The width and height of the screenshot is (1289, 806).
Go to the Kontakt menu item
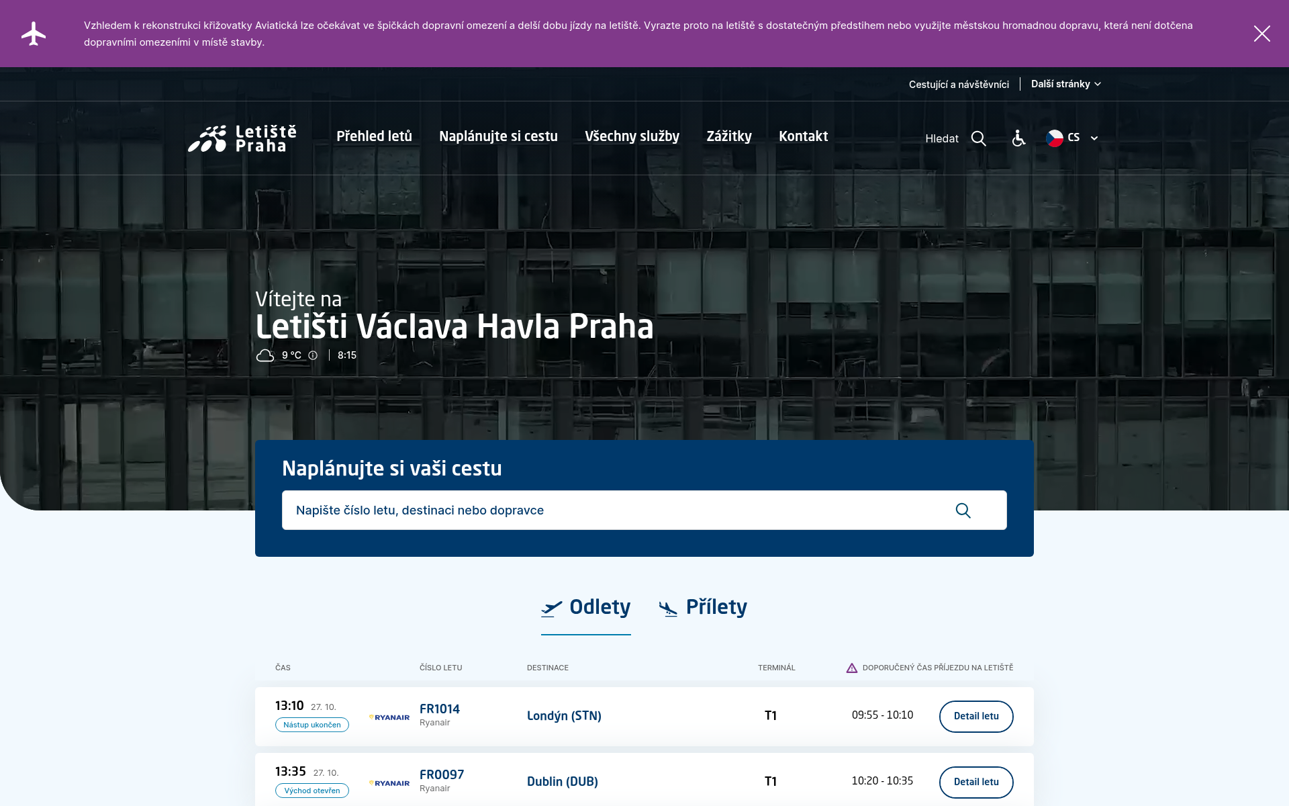coord(803,136)
